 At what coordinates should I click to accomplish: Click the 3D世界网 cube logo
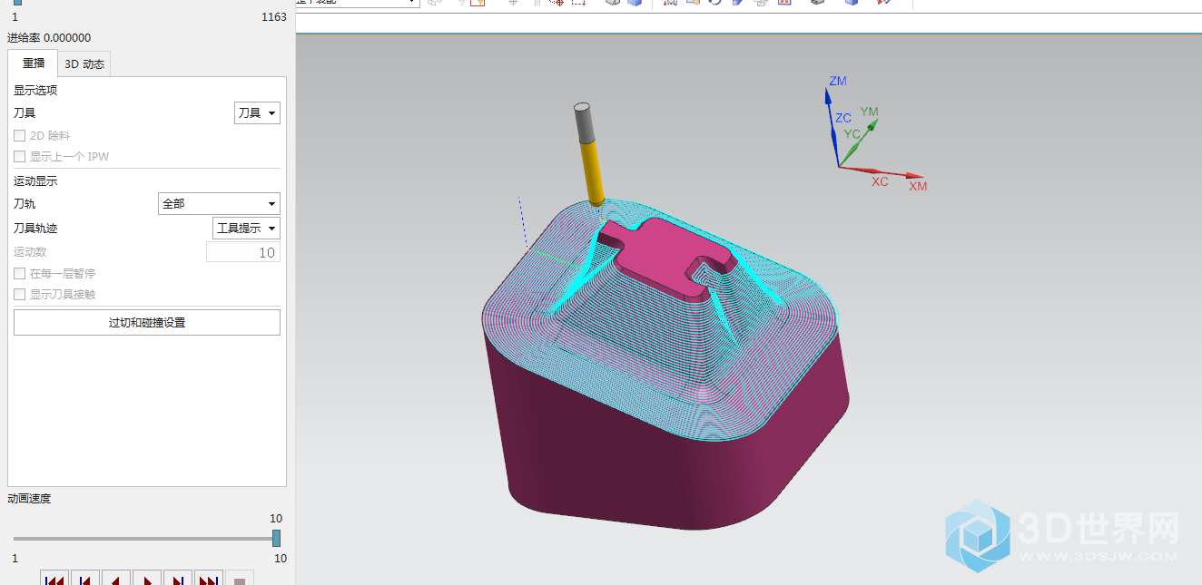[979, 535]
